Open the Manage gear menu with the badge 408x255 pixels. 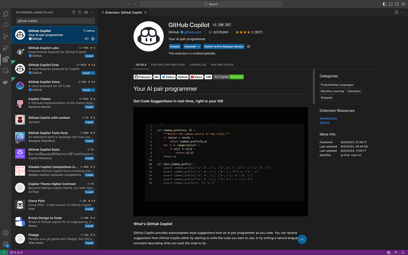(6, 244)
